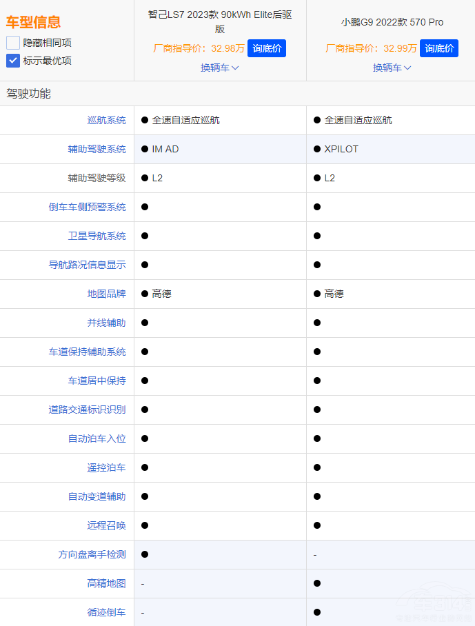Open the 倒车车侧预警系统 term link

click(x=87, y=207)
